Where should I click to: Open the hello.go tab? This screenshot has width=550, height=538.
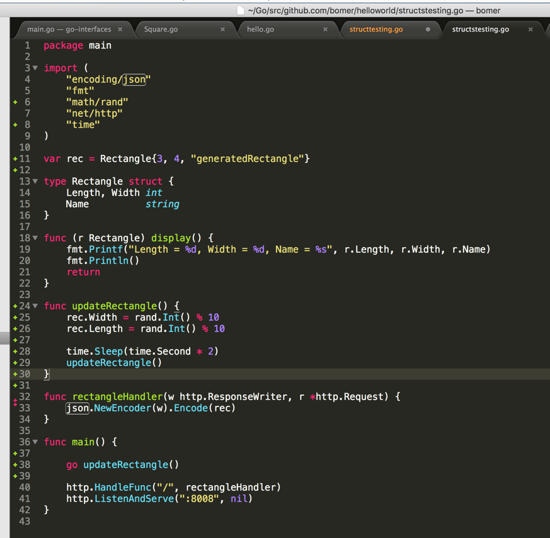[x=260, y=29]
